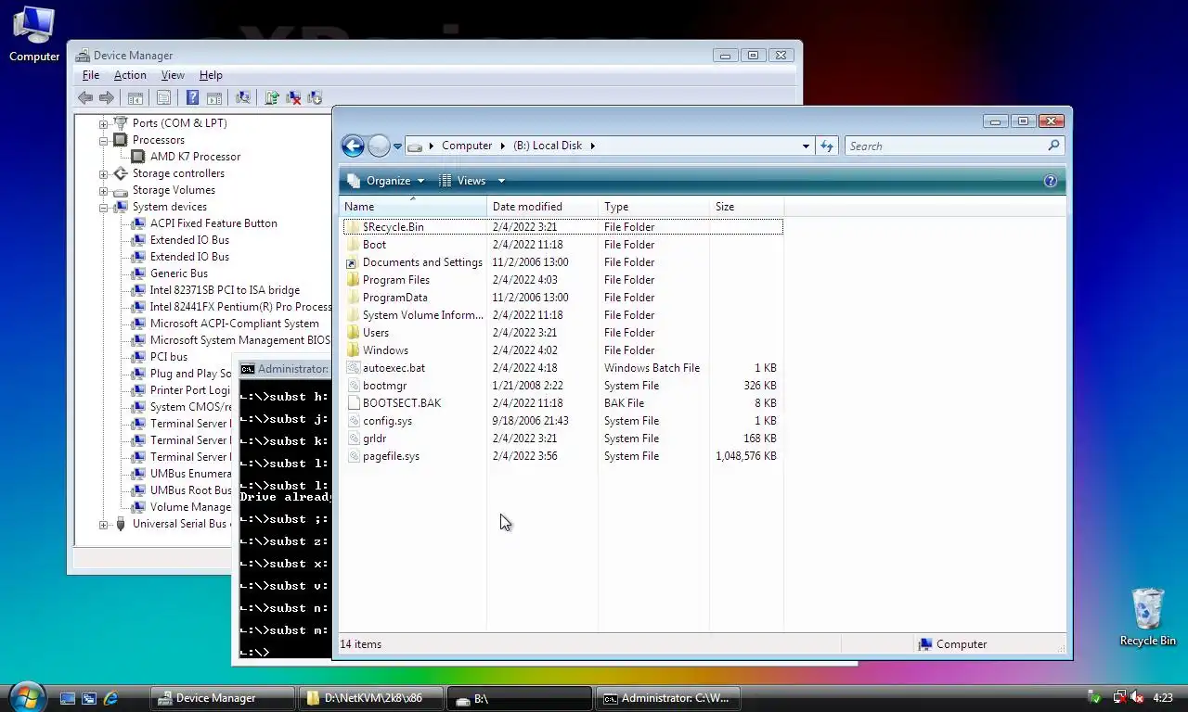The width and height of the screenshot is (1188, 712).
Task: Open View menu in Device Manager
Action: [x=173, y=75]
